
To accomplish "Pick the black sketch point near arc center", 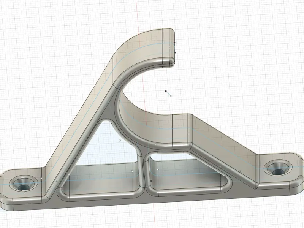I will tap(166, 91).
